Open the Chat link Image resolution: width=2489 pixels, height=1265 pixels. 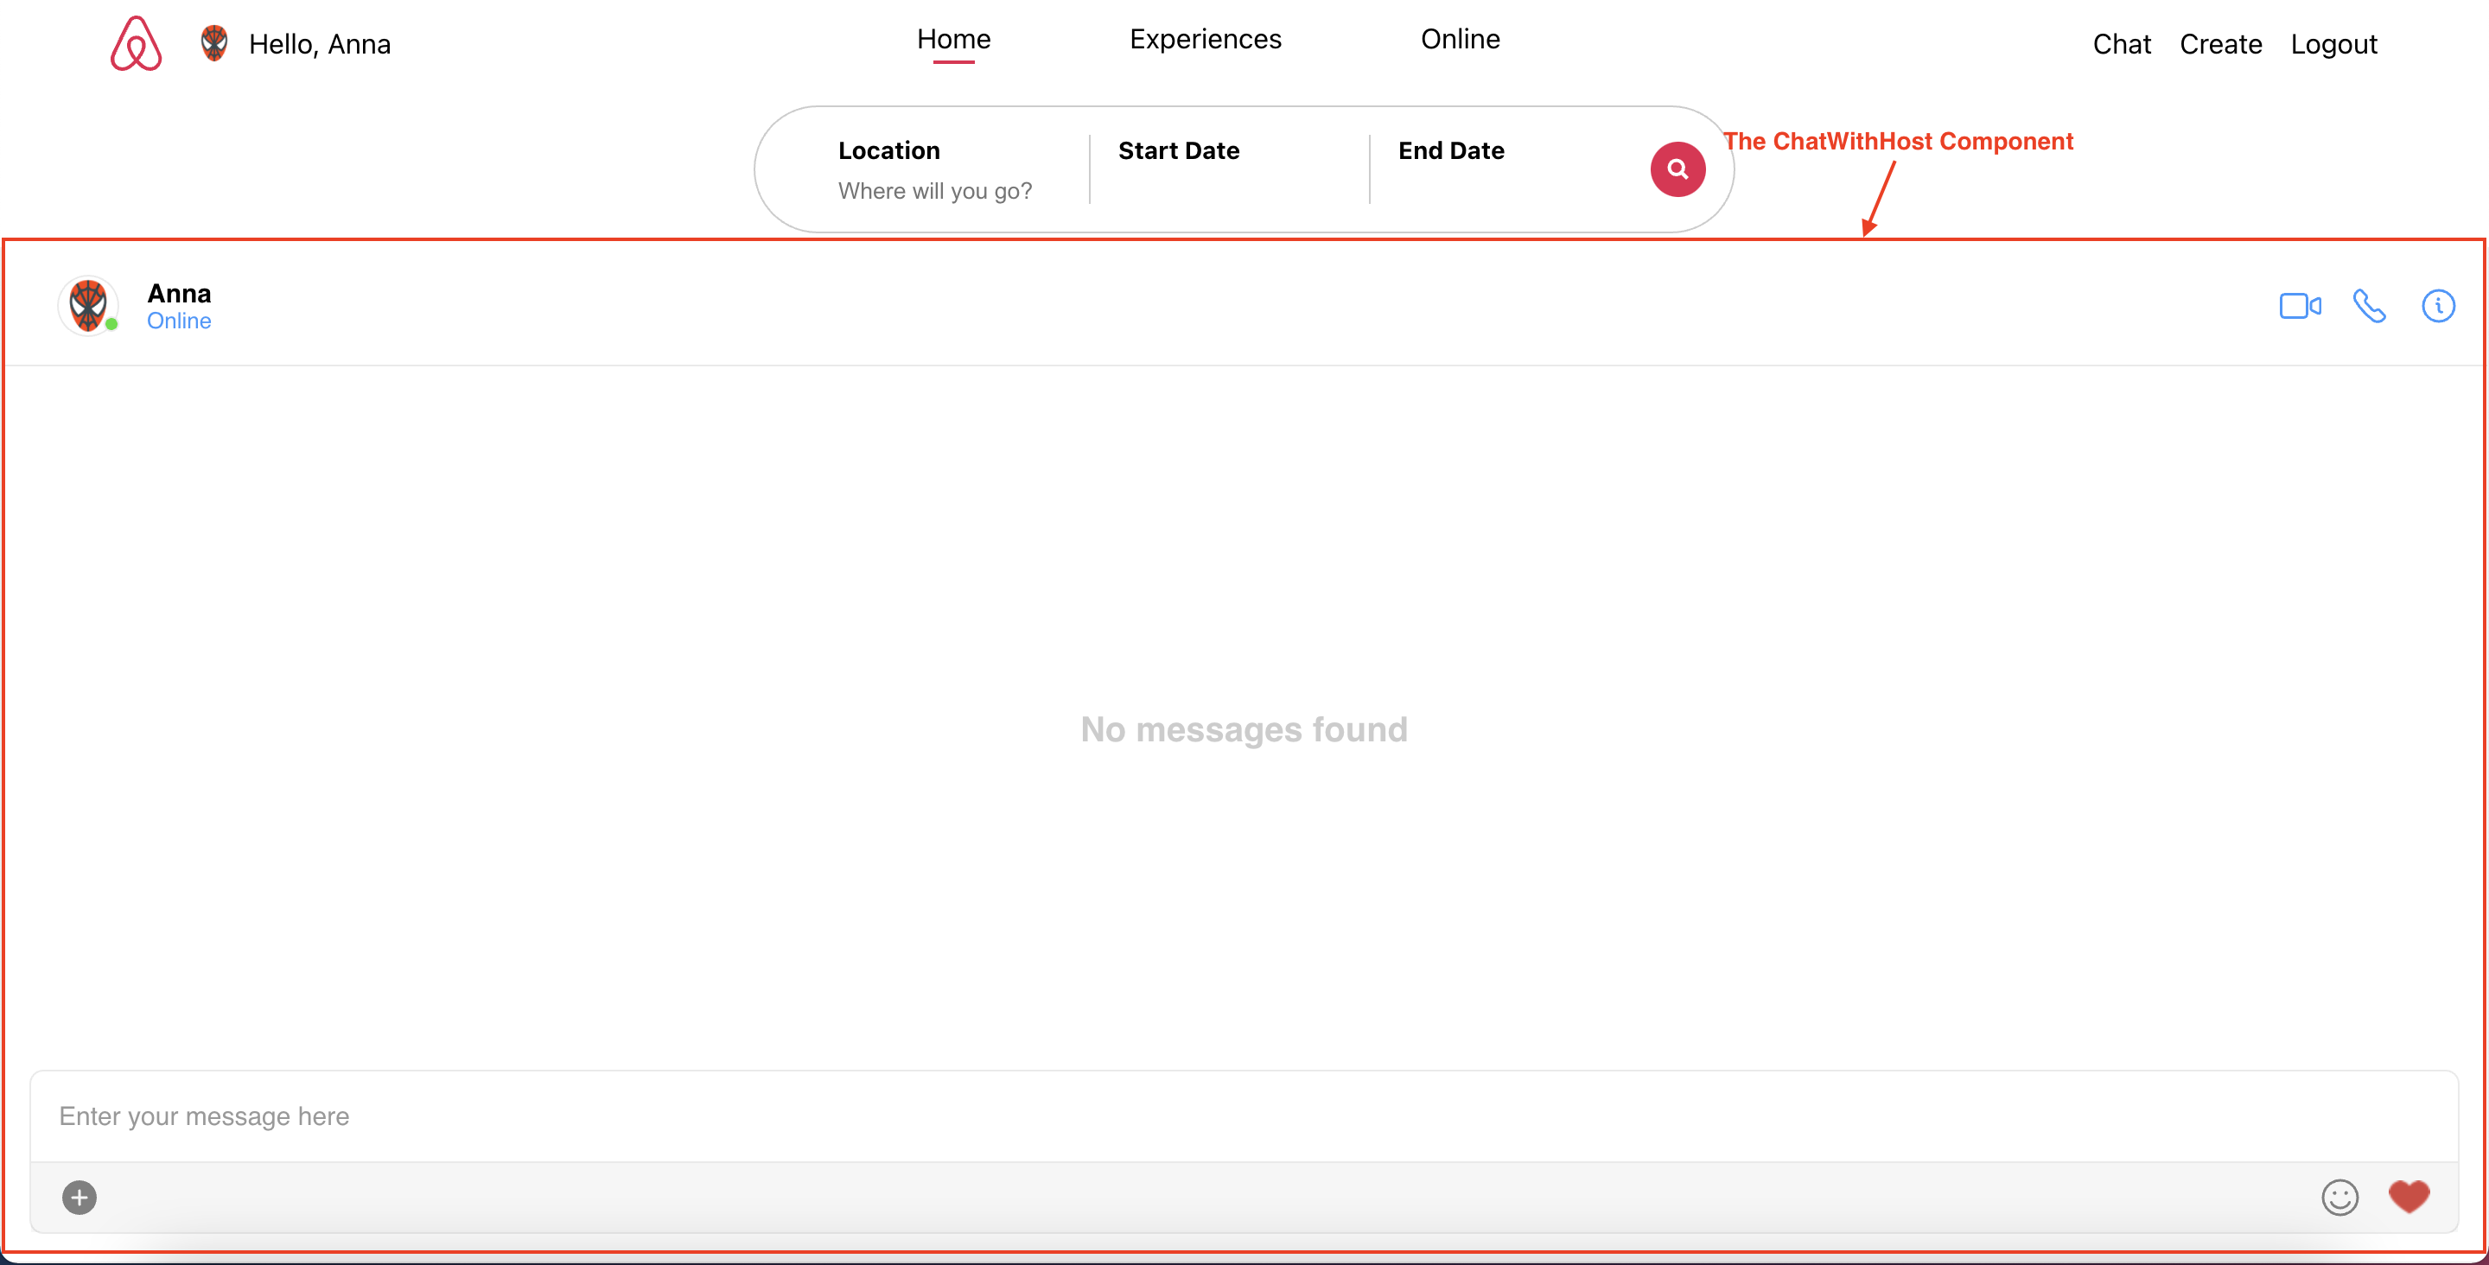tap(2121, 44)
